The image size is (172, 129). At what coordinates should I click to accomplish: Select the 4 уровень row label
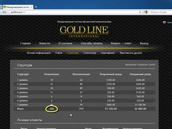click(x=23, y=92)
